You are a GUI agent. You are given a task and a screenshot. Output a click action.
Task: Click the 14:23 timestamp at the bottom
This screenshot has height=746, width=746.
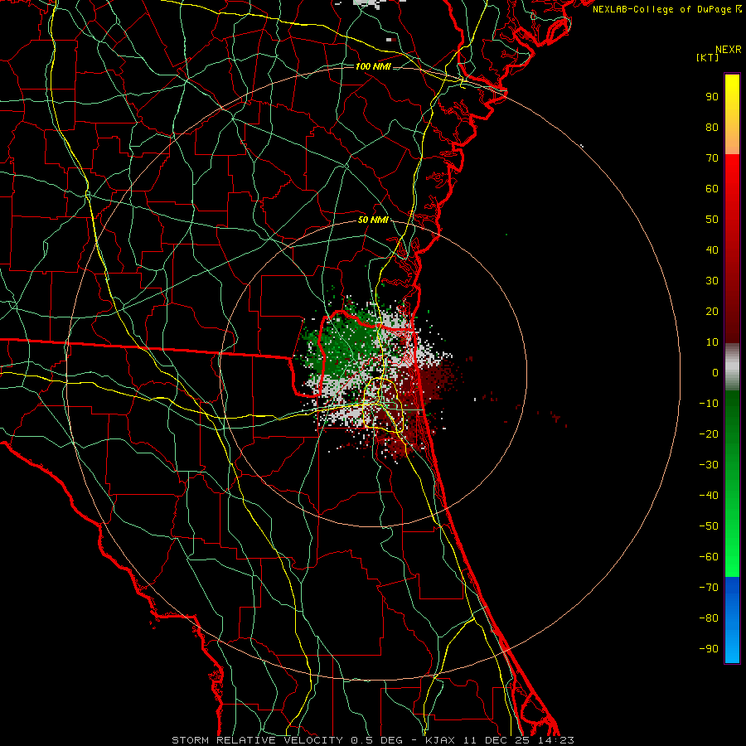point(555,740)
